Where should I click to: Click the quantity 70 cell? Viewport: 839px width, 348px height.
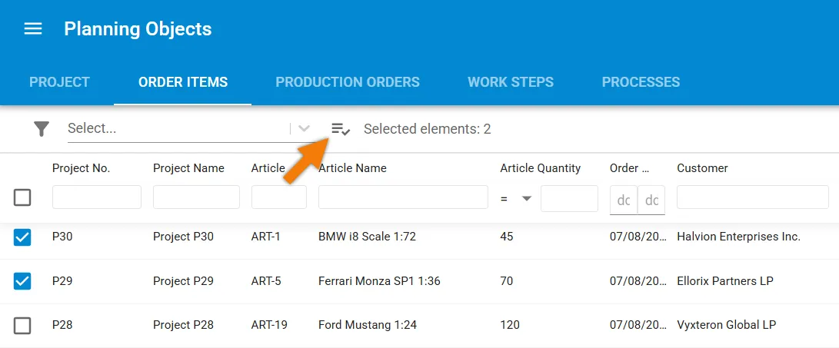click(x=506, y=280)
